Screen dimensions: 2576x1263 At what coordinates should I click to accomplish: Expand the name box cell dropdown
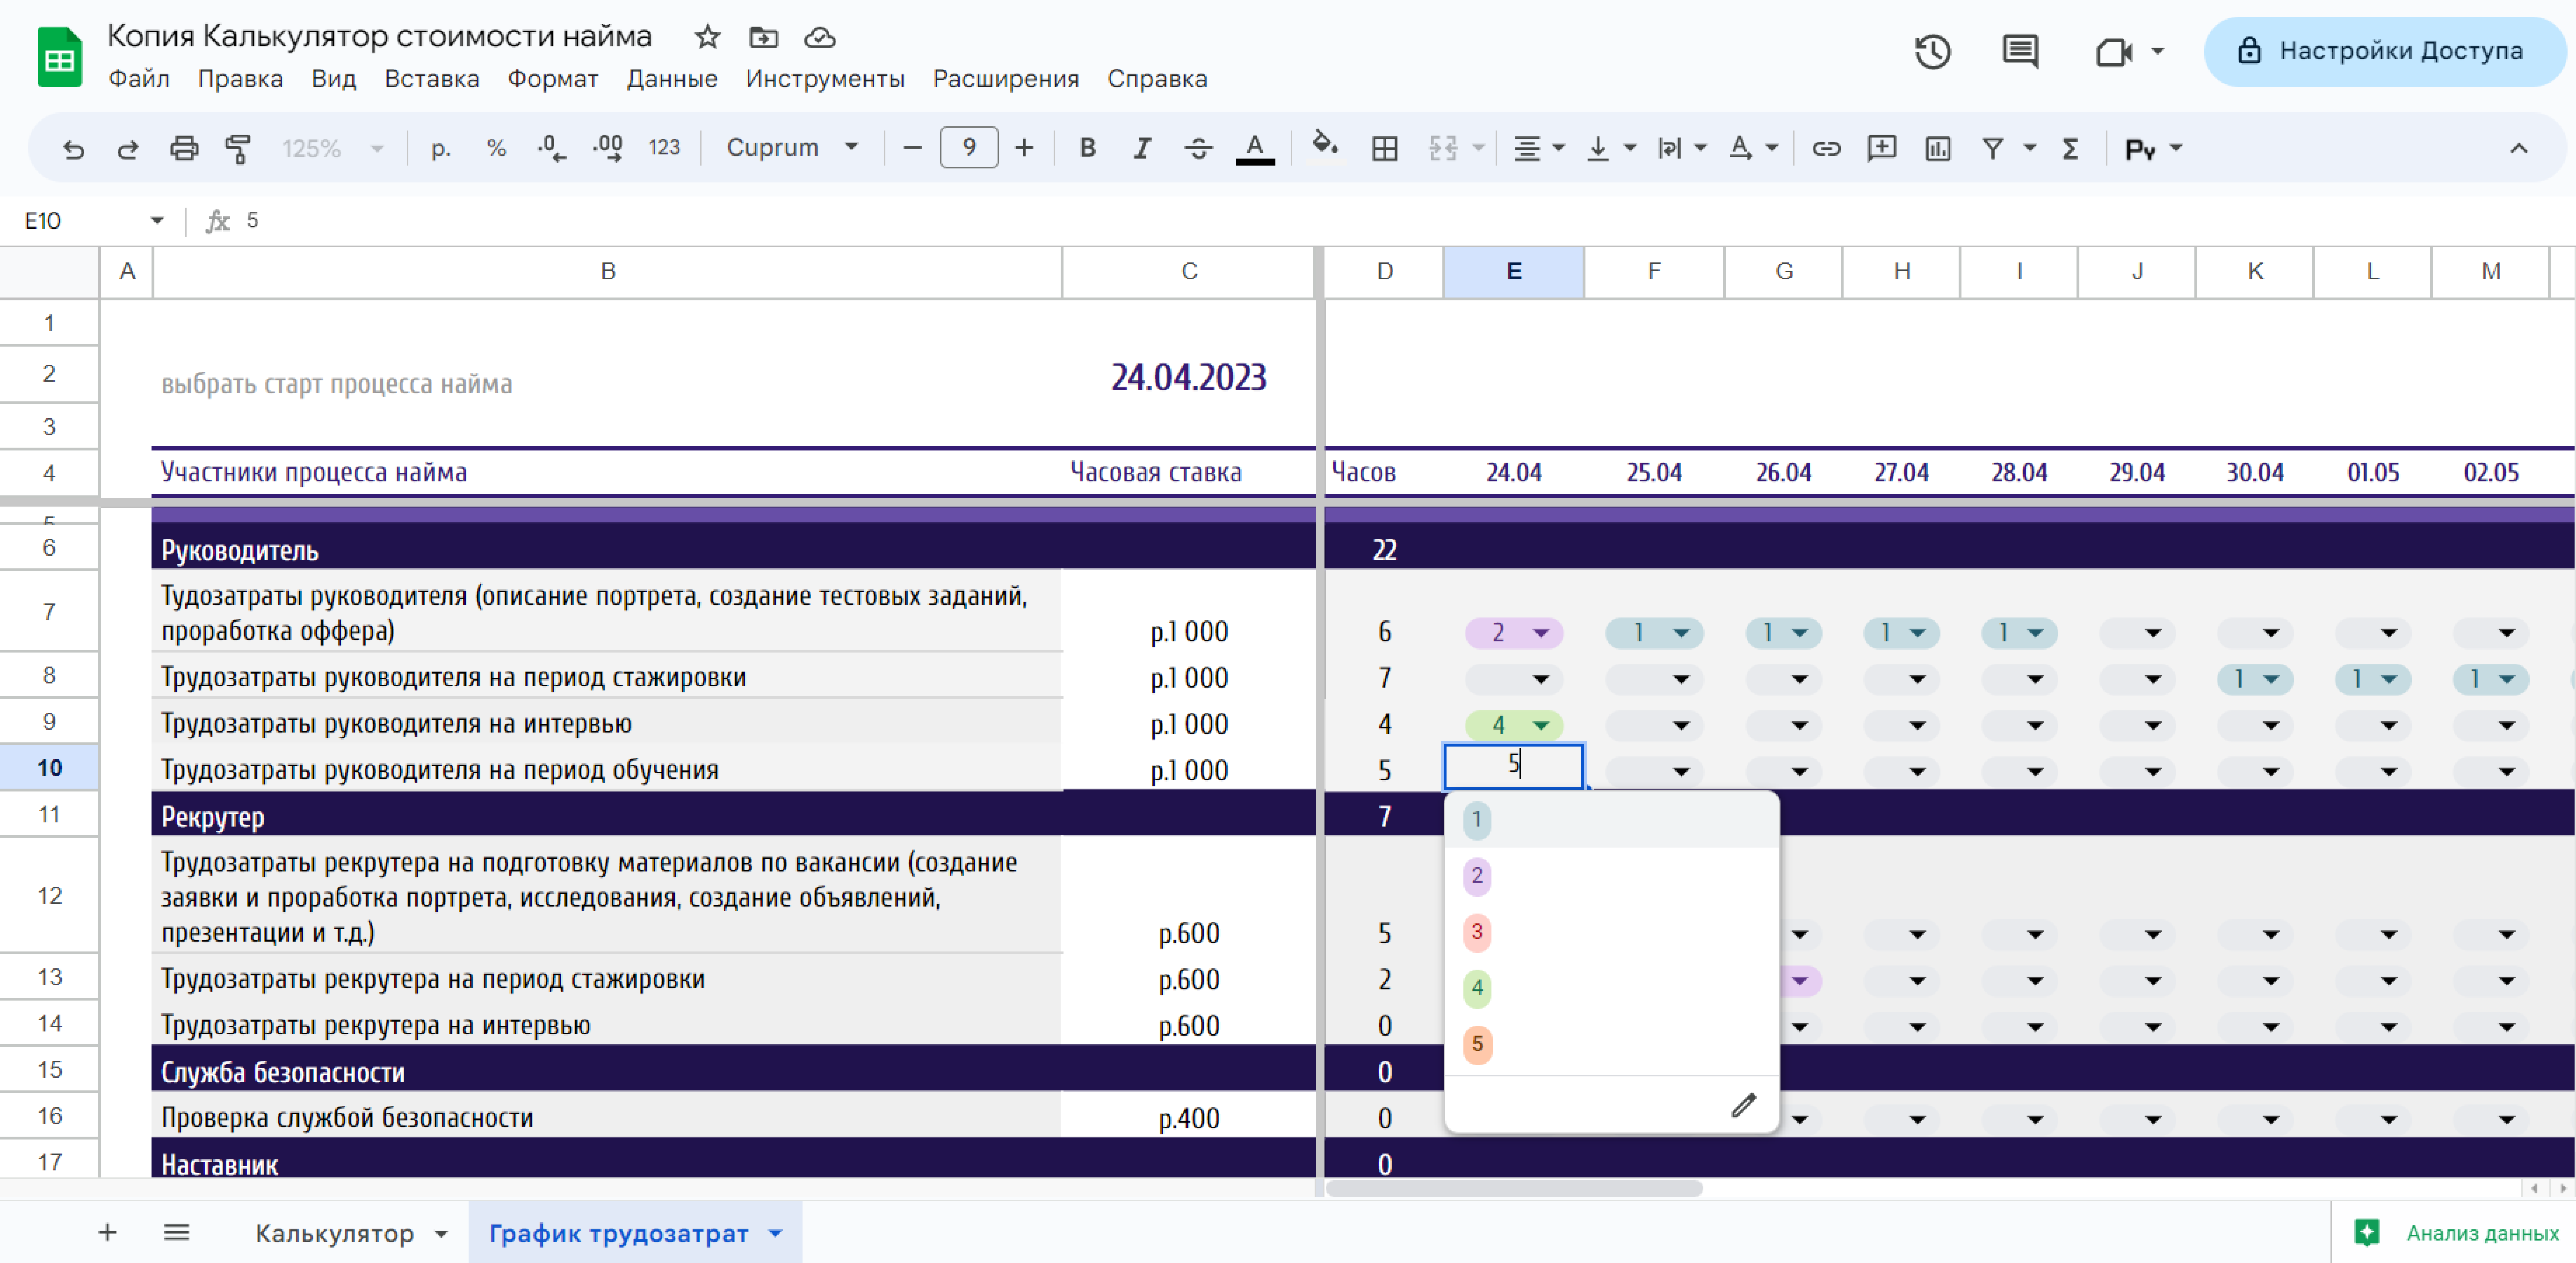[x=157, y=220]
